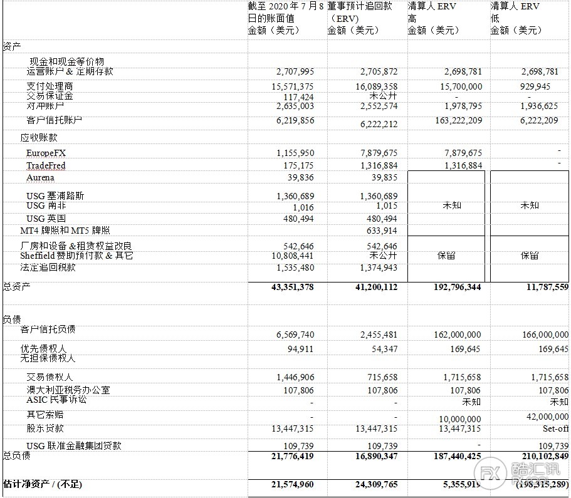Click the '负债' section heading
Image resolution: width=571 pixels, height=498 pixels.
pos(12,319)
